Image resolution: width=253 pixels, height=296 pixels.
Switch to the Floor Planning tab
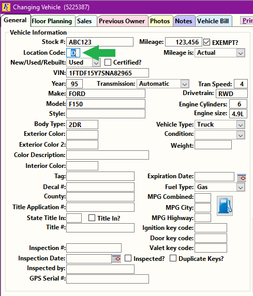[52, 21]
